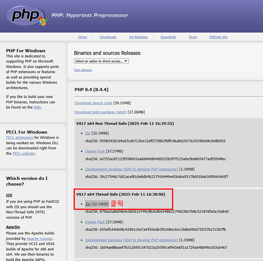Go to the Downloads navigation tab
The height and width of the screenshot is (261, 263).
pyautogui.click(x=108, y=37)
